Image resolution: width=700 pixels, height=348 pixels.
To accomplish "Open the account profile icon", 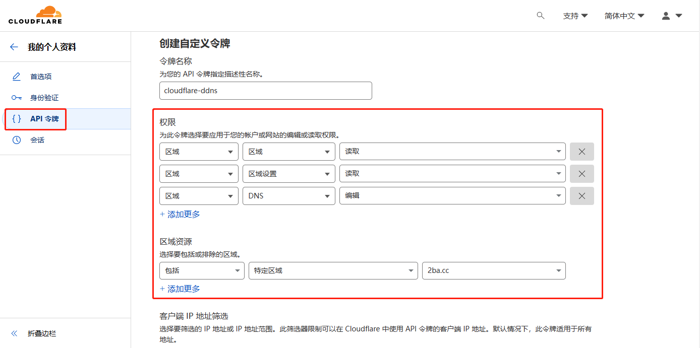I will 666,16.
